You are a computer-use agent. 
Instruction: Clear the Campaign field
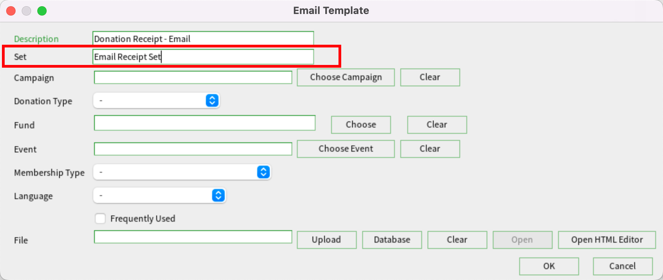pos(429,77)
